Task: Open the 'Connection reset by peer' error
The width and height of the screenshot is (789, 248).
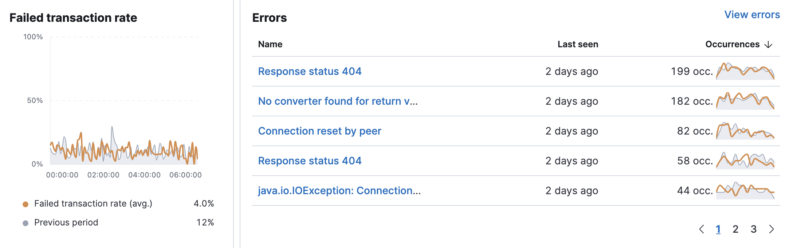Action: click(319, 131)
